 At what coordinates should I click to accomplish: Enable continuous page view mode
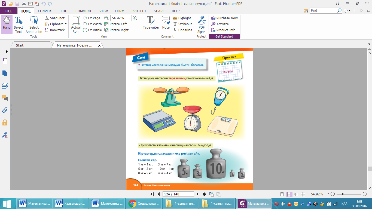click(289, 194)
